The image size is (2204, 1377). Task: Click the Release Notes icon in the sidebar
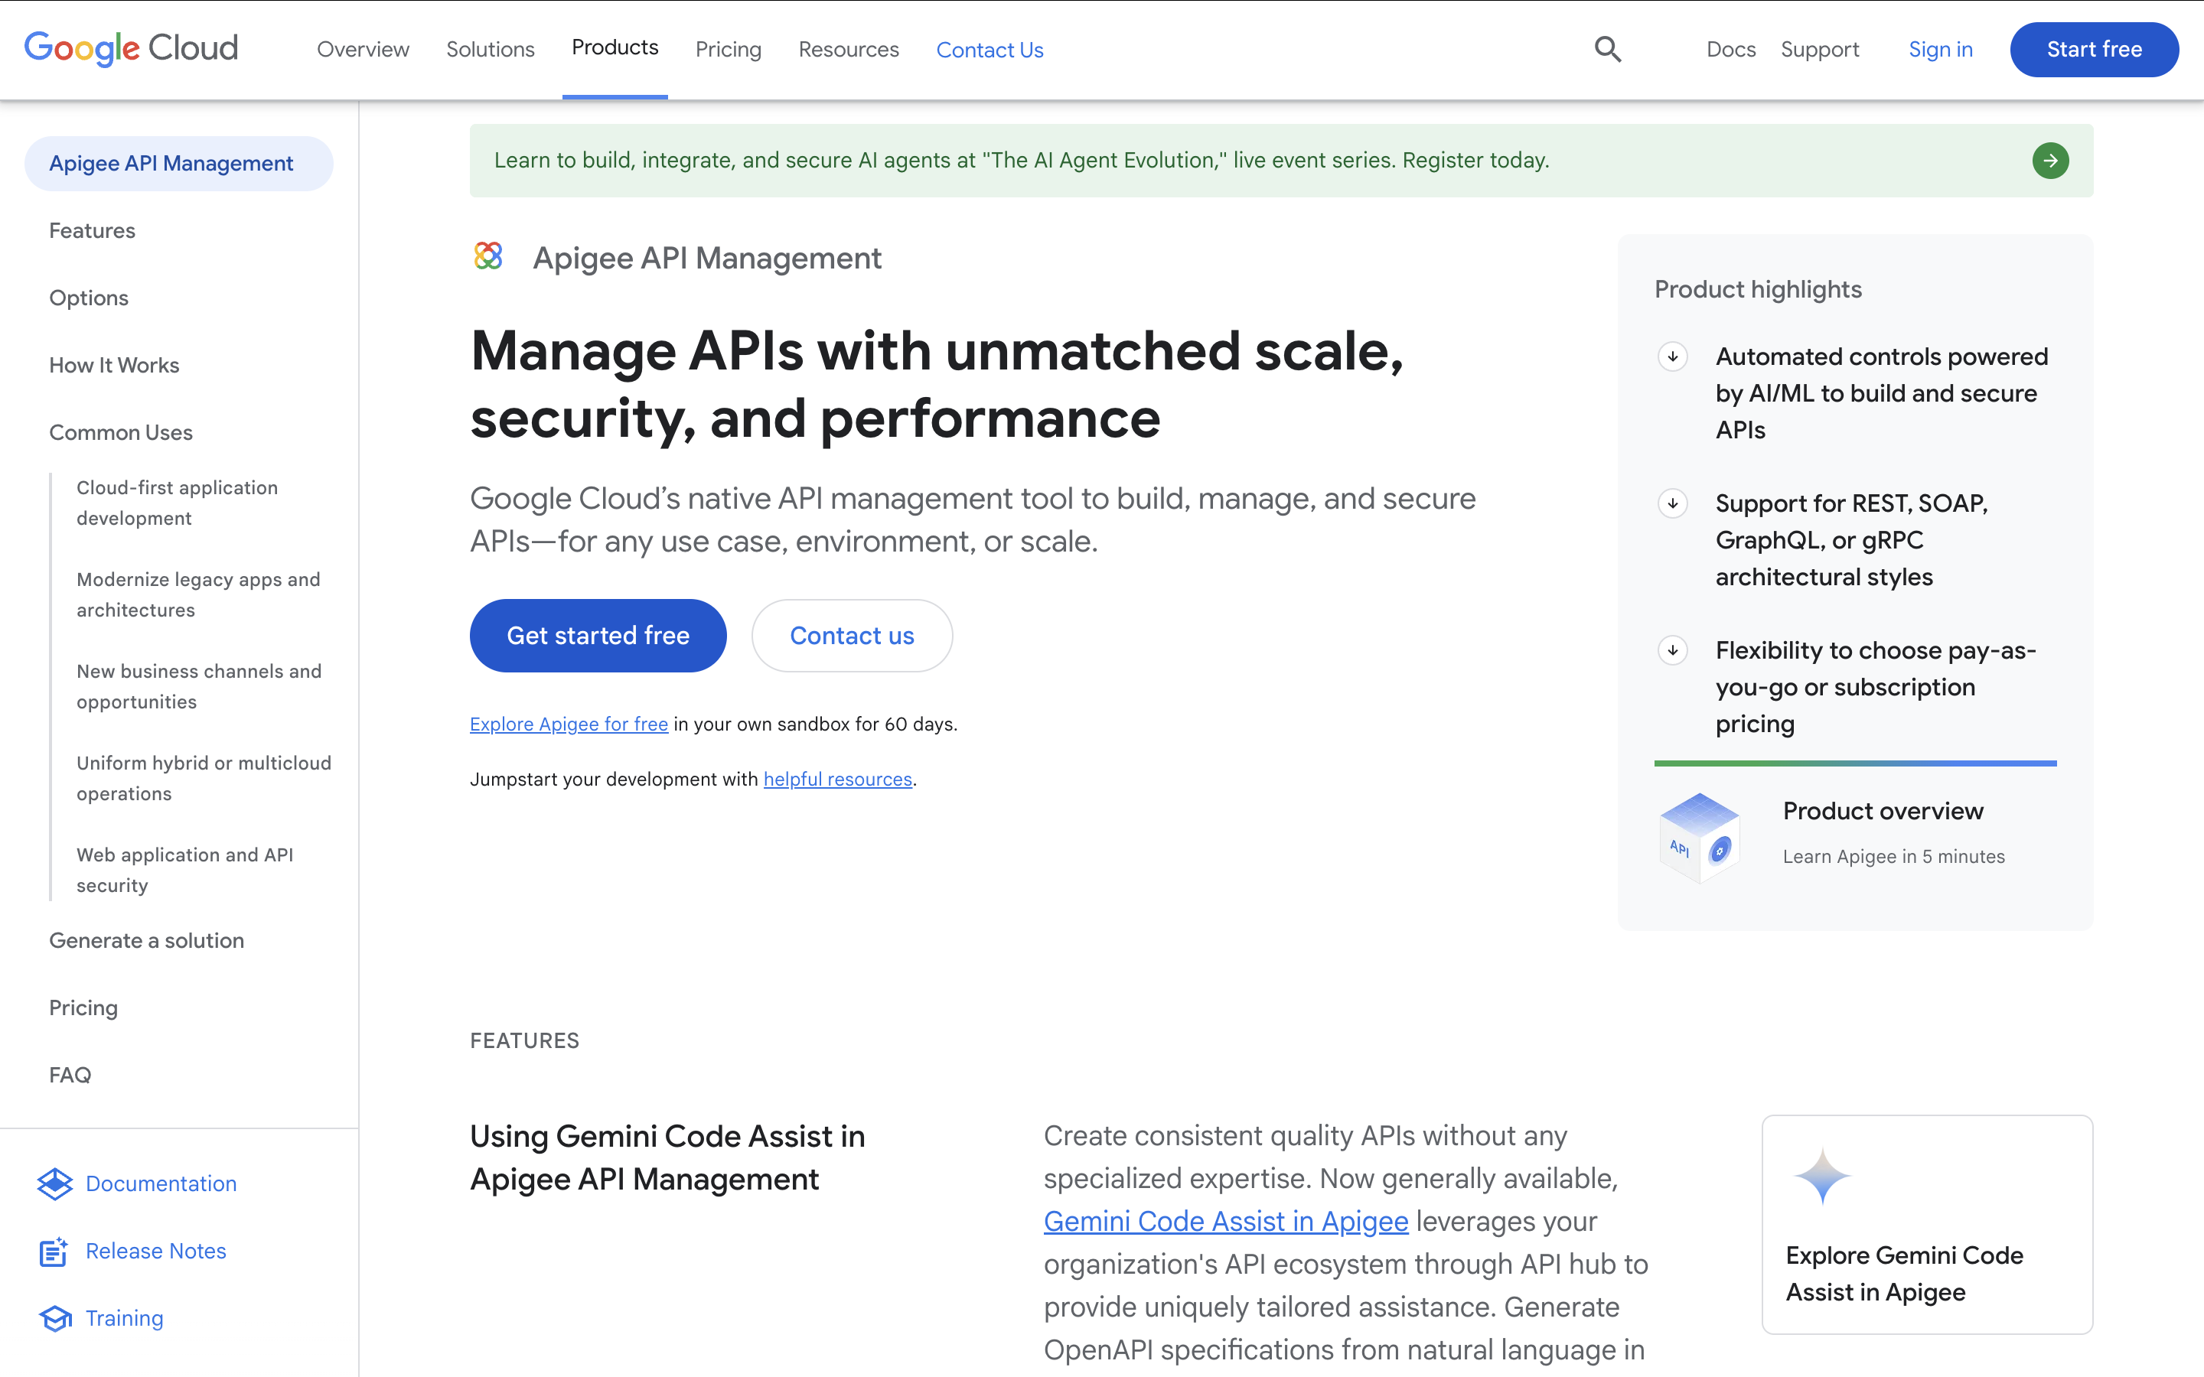tap(54, 1252)
